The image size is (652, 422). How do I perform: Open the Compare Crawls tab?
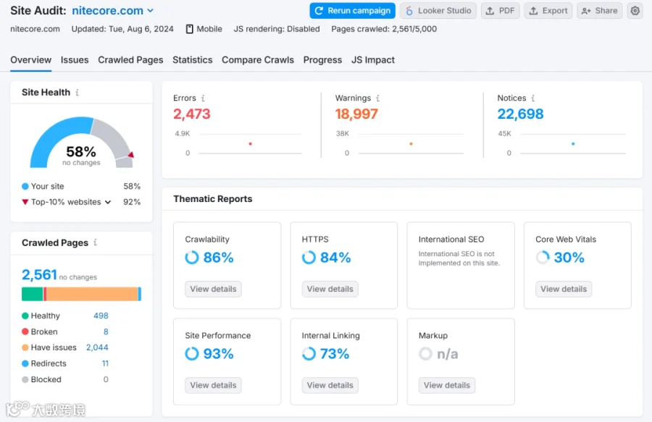(258, 60)
